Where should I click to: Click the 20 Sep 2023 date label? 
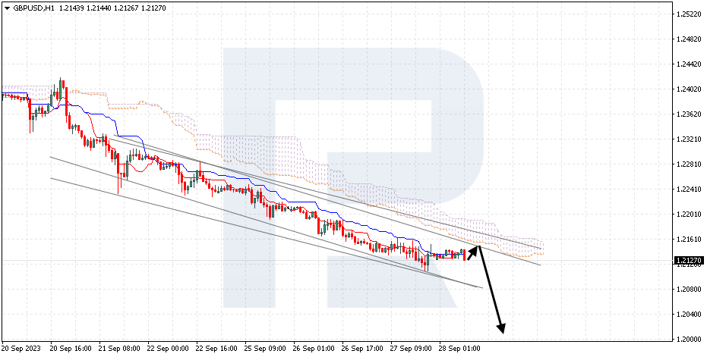pyautogui.click(x=21, y=349)
